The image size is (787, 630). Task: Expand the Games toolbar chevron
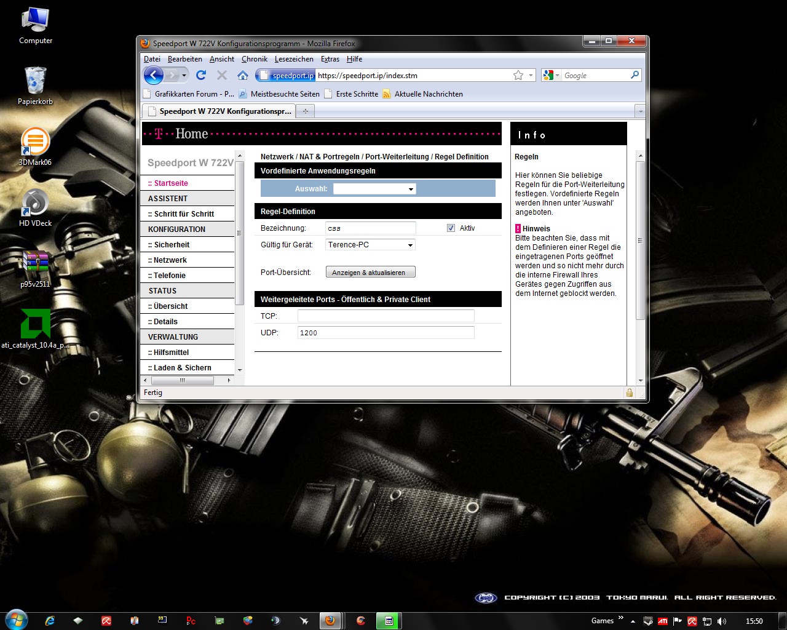[620, 618]
